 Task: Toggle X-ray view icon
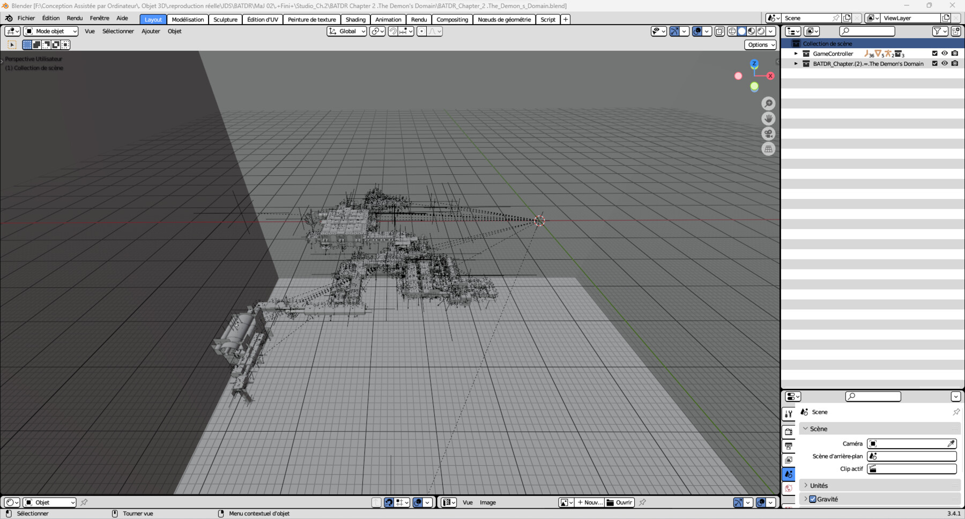pyautogui.click(x=719, y=32)
